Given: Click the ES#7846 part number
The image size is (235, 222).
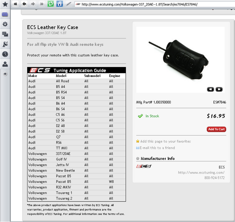Looking at the screenshot, I should pos(219,102).
